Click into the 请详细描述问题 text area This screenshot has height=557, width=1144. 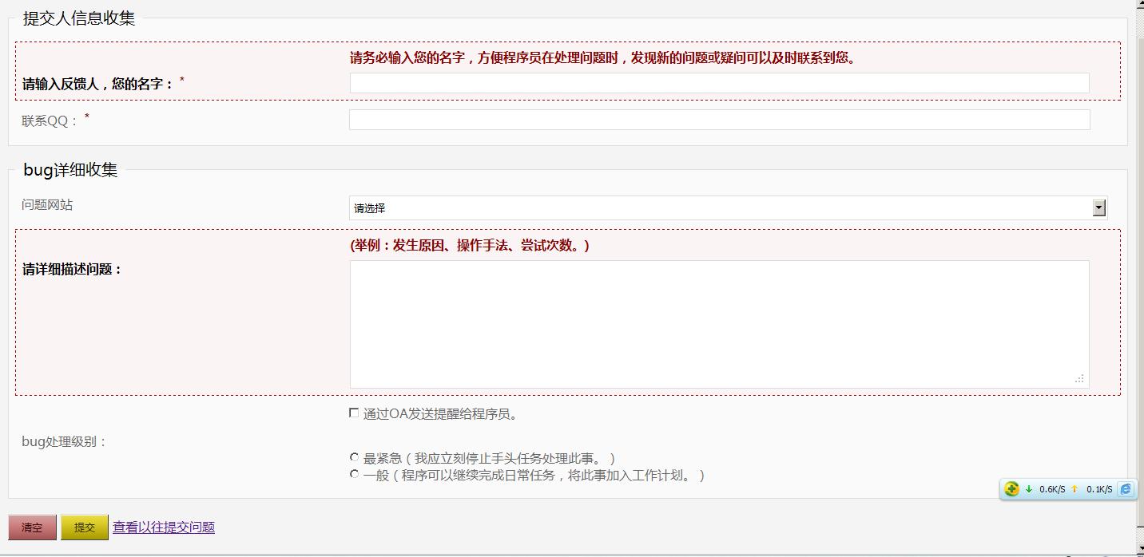coord(719,324)
